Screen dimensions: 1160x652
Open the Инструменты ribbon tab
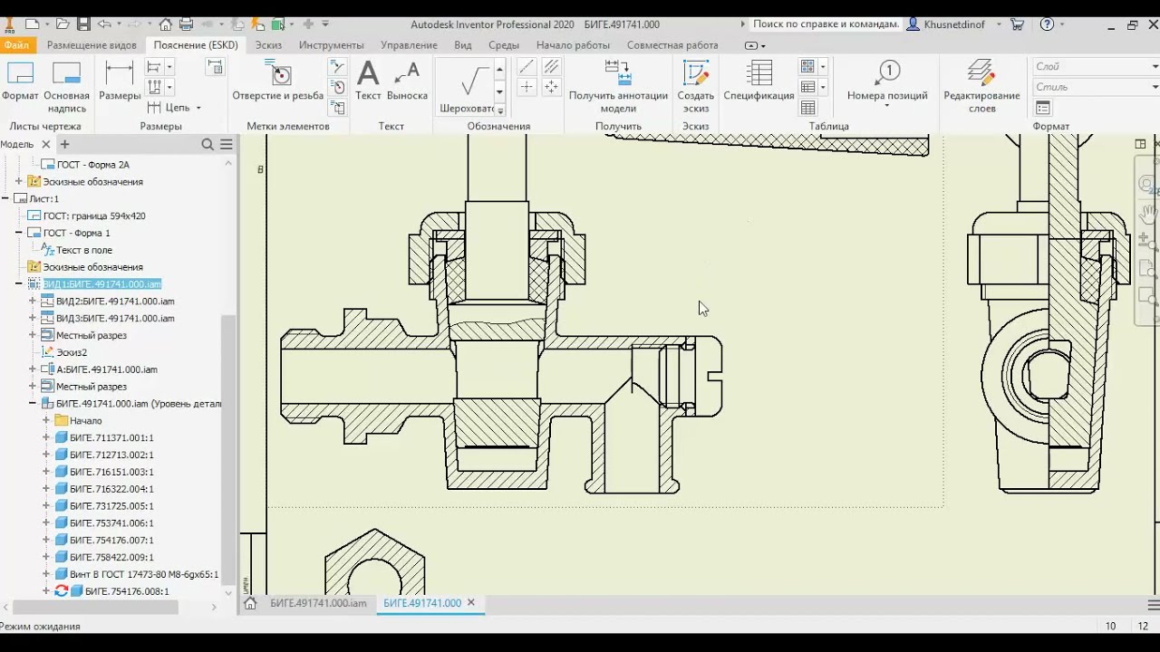331,45
